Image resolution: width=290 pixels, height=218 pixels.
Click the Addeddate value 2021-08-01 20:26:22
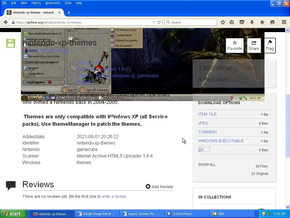[x=98, y=137]
